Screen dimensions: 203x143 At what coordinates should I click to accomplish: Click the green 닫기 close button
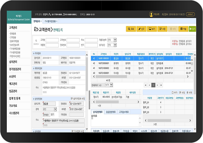192,29
